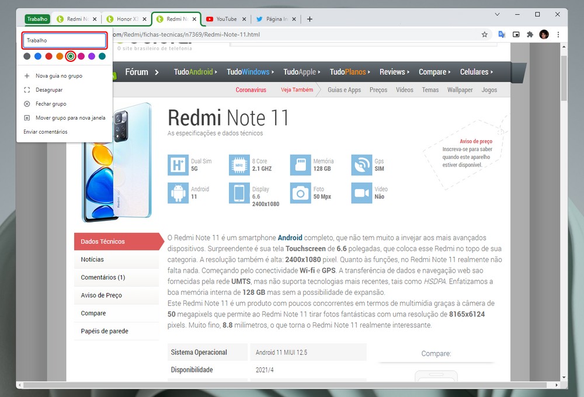The image size is (584, 397).
Task: Open the Preços link
Action: [378, 90]
